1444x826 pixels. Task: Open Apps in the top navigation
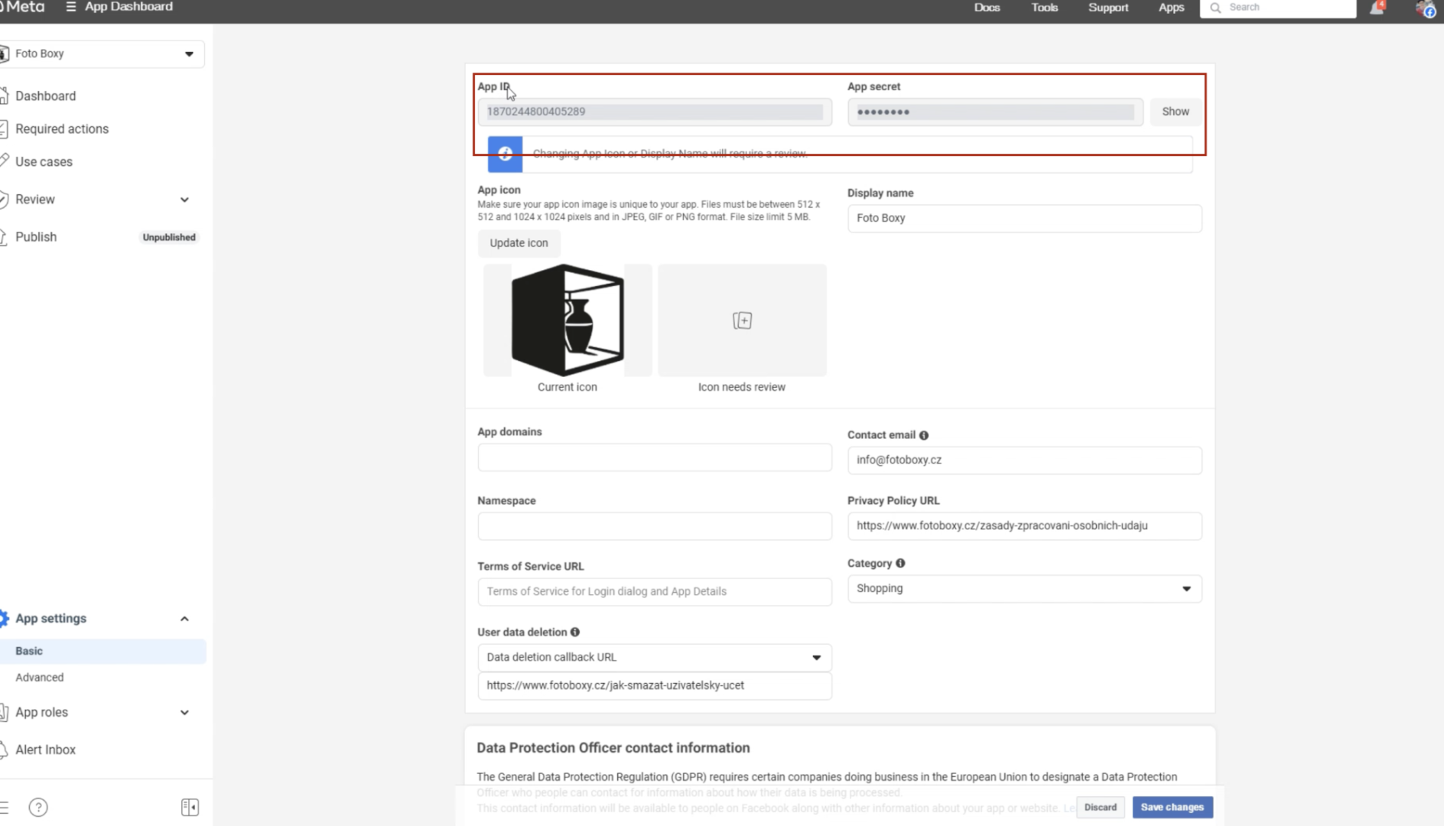(1171, 8)
